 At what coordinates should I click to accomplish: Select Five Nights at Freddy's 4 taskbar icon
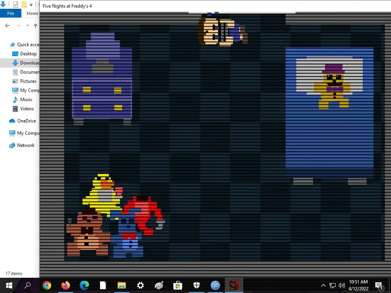(234, 285)
